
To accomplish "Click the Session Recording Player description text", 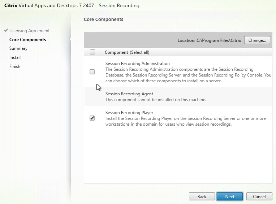I will [186, 121].
